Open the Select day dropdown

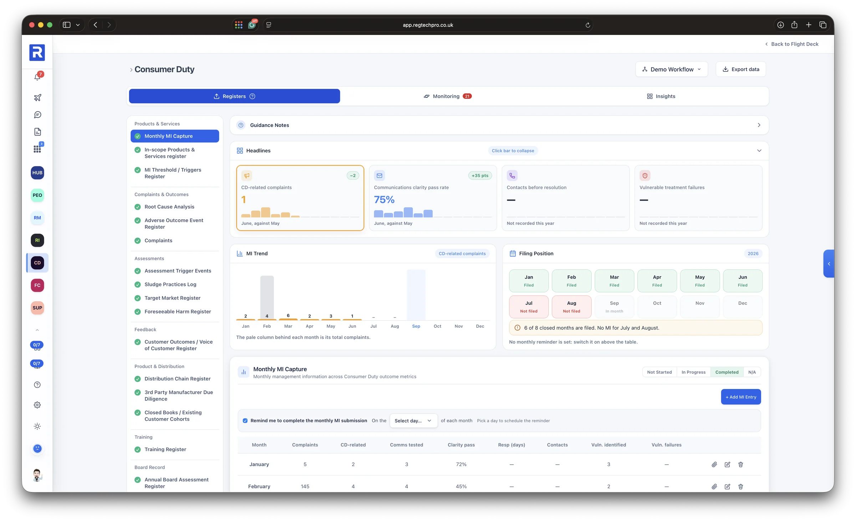tap(413, 420)
